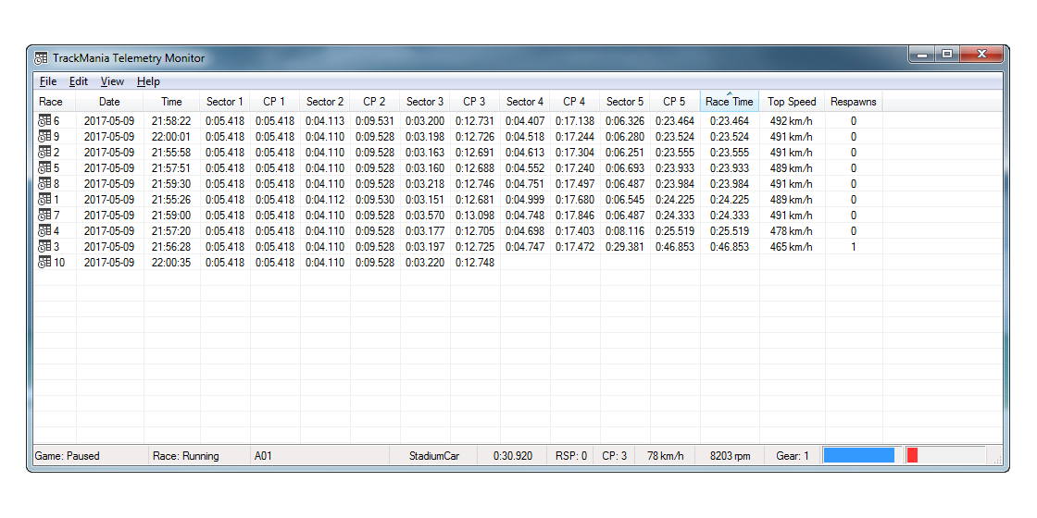Sort by the Time column header
This screenshot has height=518, width=1037.
171,102
